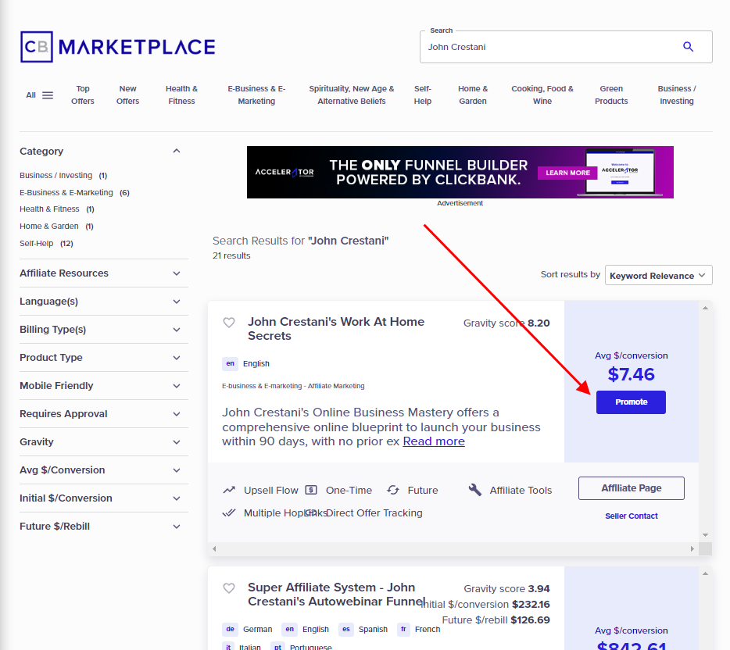The width and height of the screenshot is (730, 650).
Task: Click left arrow of card horizontal scrollbar
Action: pos(214,549)
